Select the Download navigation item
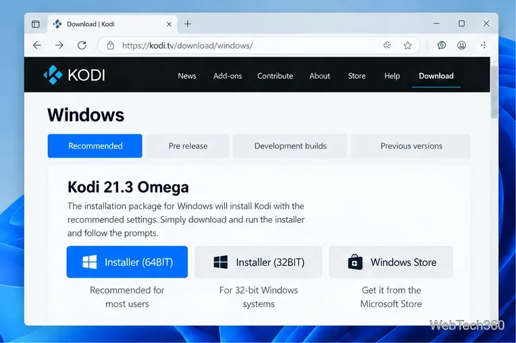The width and height of the screenshot is (516, 343). (x=436, y=76)
